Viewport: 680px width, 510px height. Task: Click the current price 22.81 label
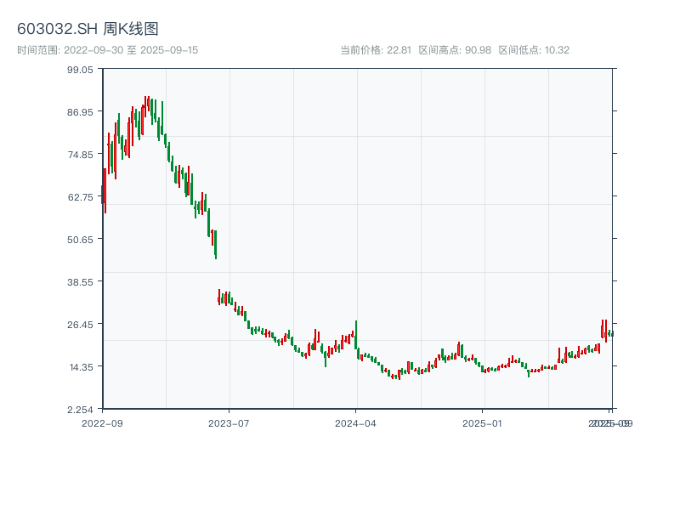click(375, 50)
